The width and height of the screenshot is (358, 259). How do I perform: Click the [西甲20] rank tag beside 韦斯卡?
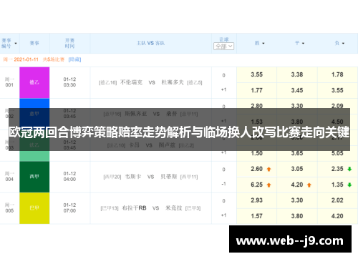(112, 177)
